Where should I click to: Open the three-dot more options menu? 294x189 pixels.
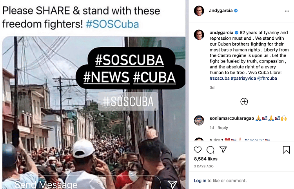[x=287, y=11]
